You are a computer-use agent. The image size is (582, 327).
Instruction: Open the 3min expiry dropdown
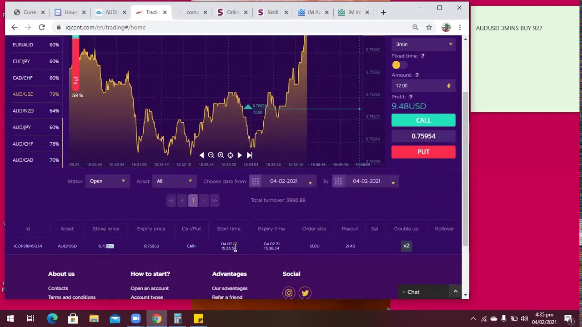[x=423, y=44]
